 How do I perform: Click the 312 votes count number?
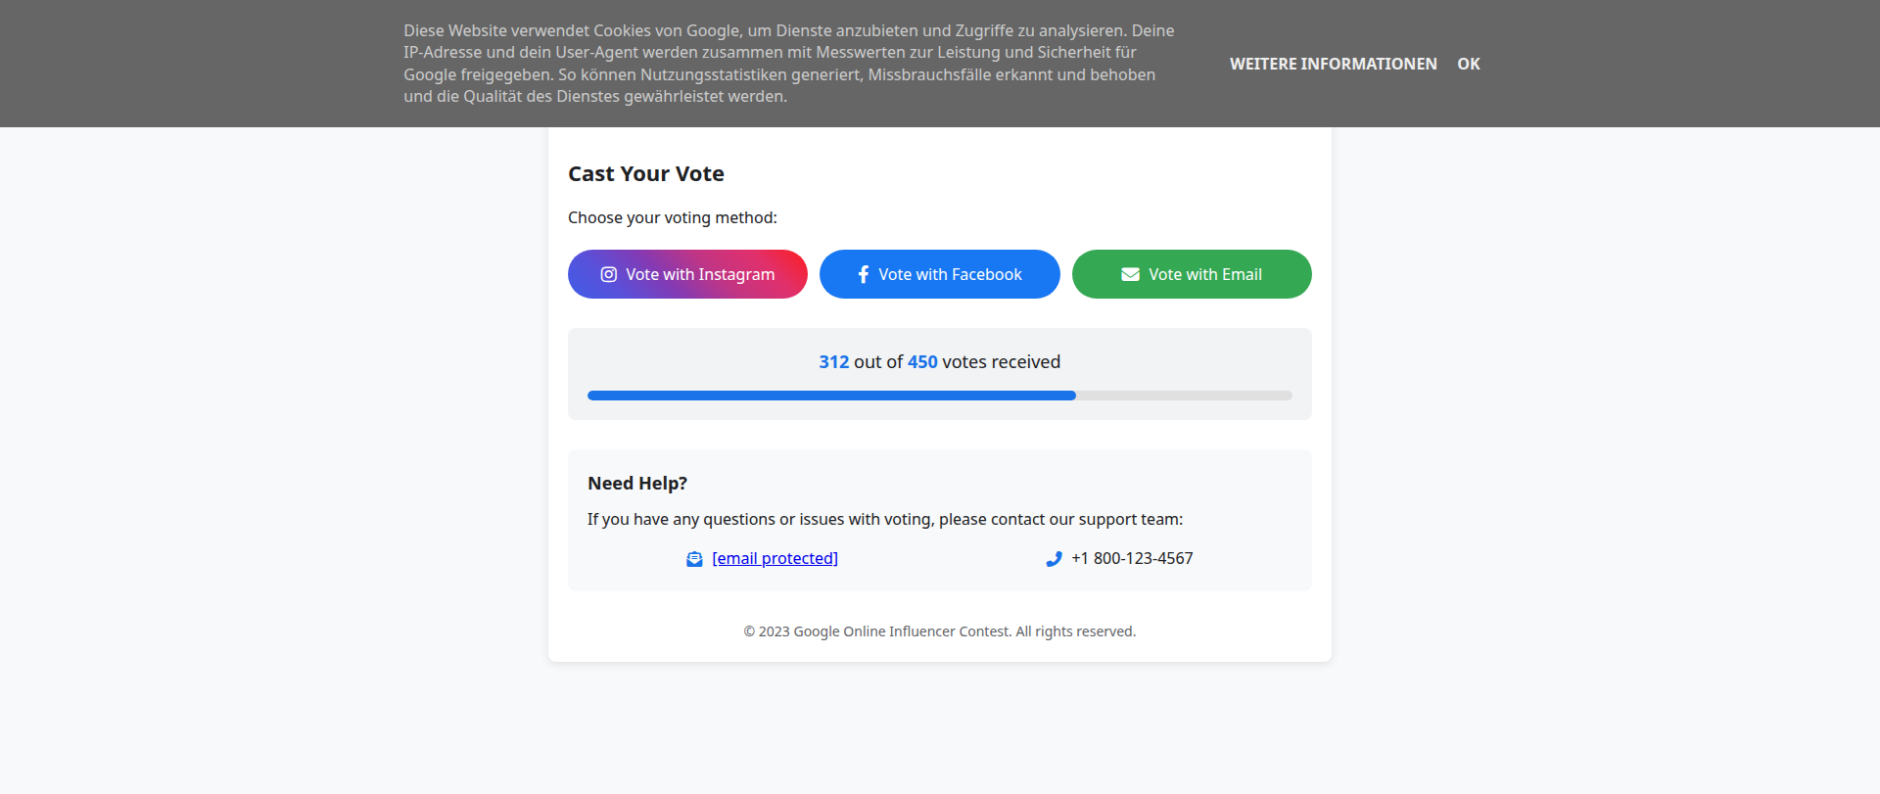(834, 362)
